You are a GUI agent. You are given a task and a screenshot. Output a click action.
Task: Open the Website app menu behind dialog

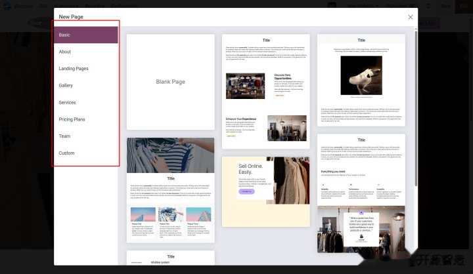point(23,6)
